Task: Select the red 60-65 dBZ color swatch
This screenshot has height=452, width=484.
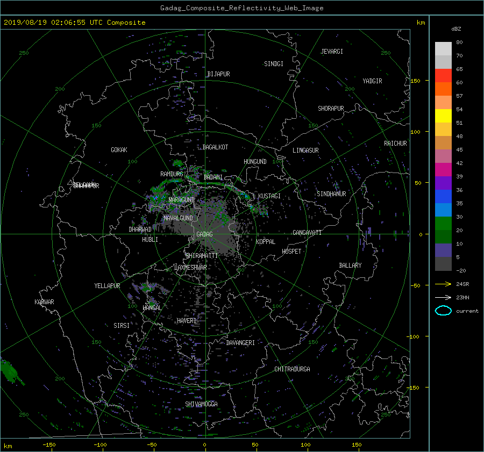Action: tap(443, 75)
